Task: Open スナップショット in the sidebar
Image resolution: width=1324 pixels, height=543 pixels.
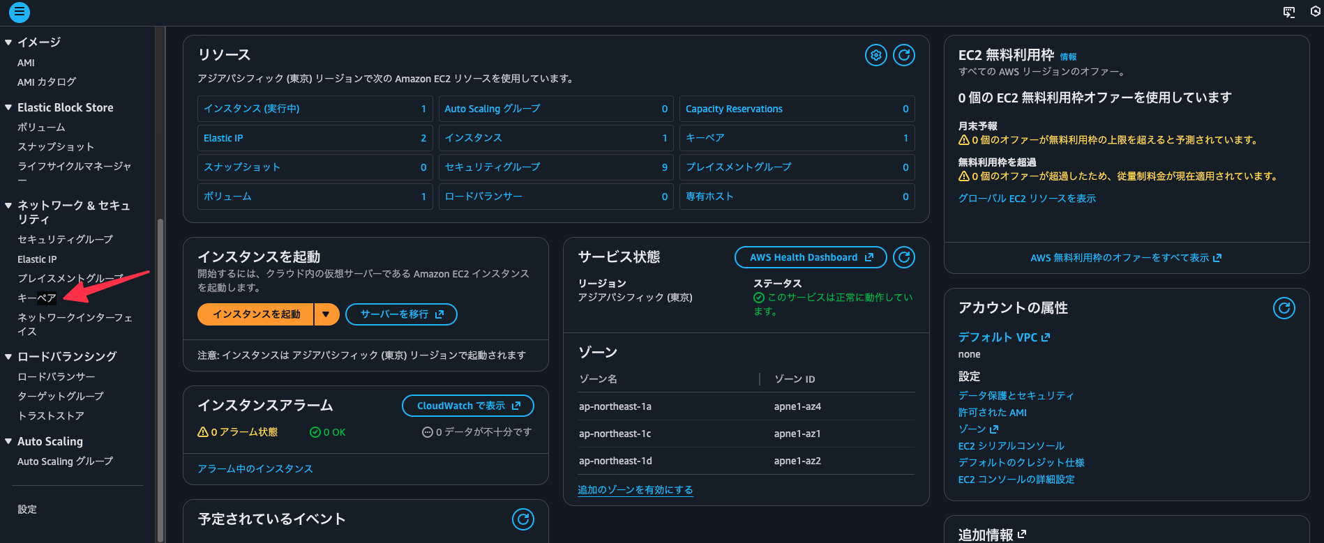Action: (56, 147)
